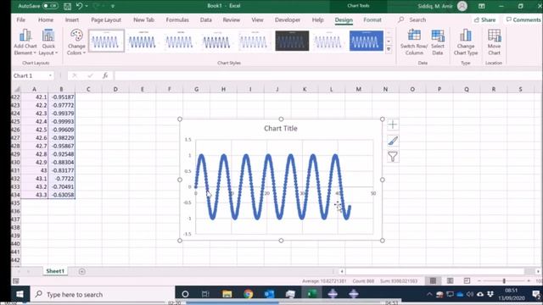This screenshot has height=305, width=543.
Task: Select the Sheet1 tab
Action: pos(55,271)
